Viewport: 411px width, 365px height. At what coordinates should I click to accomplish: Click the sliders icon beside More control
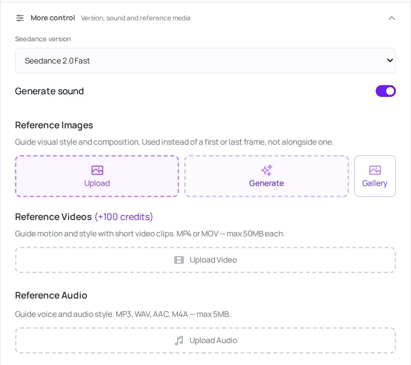[20, 18]
